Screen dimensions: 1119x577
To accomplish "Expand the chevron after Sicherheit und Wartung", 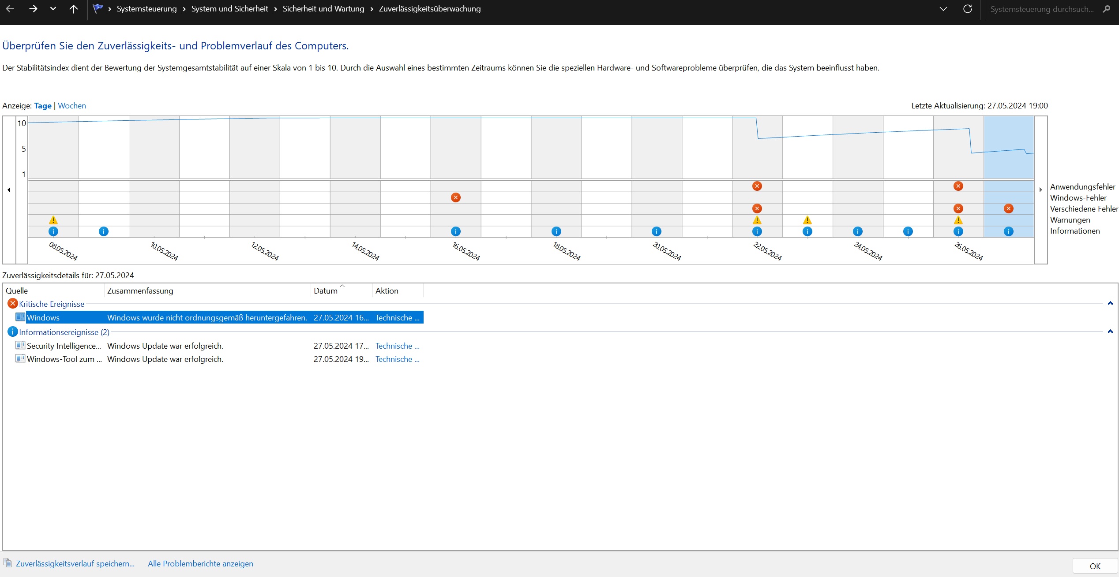I will pyautogui.click(x=372, y=9).
